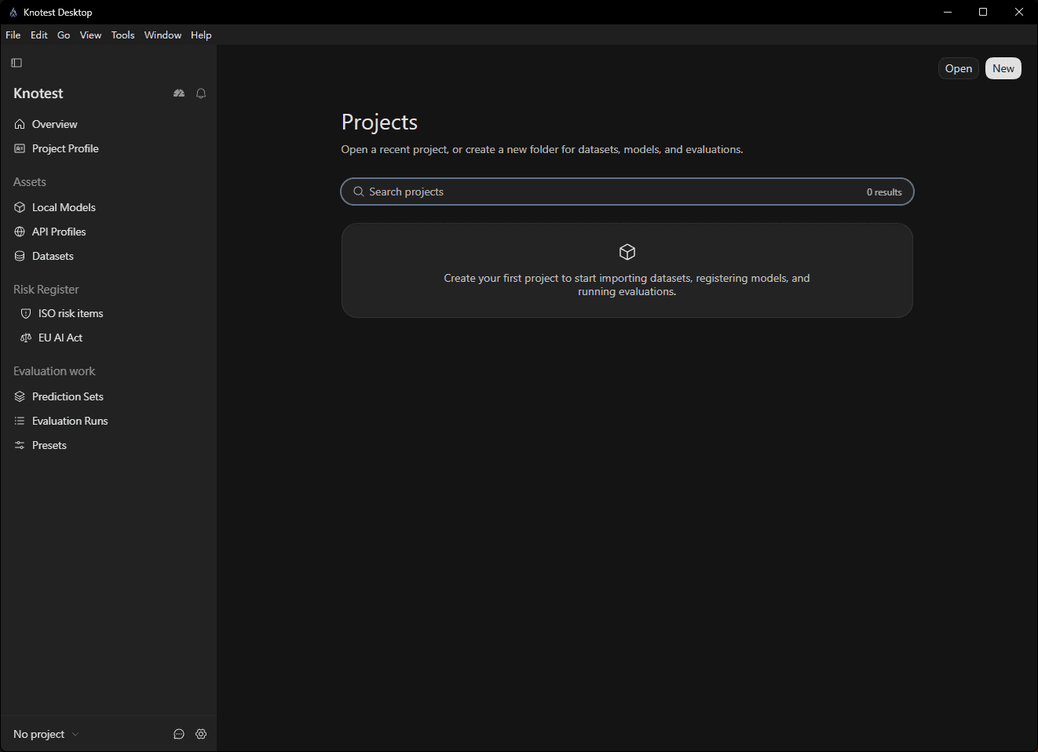
Task: Click the New project button
Action: (1003, 68)
